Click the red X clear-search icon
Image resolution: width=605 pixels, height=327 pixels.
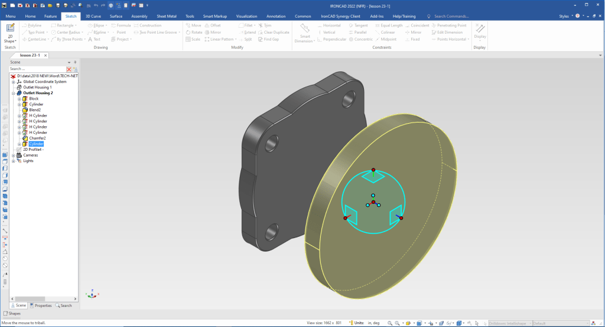click(x=69, y=69)
